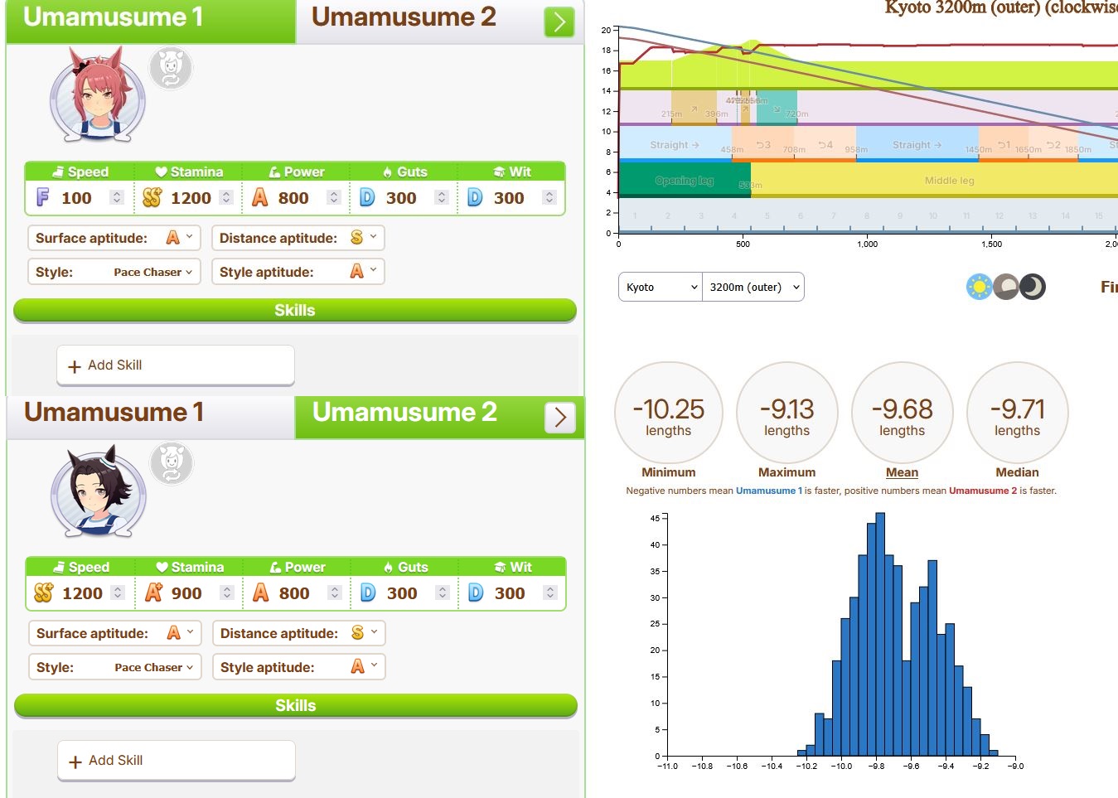
Task: Select the -10.25 lengths Minimum circle
Action: coord(669,413)
